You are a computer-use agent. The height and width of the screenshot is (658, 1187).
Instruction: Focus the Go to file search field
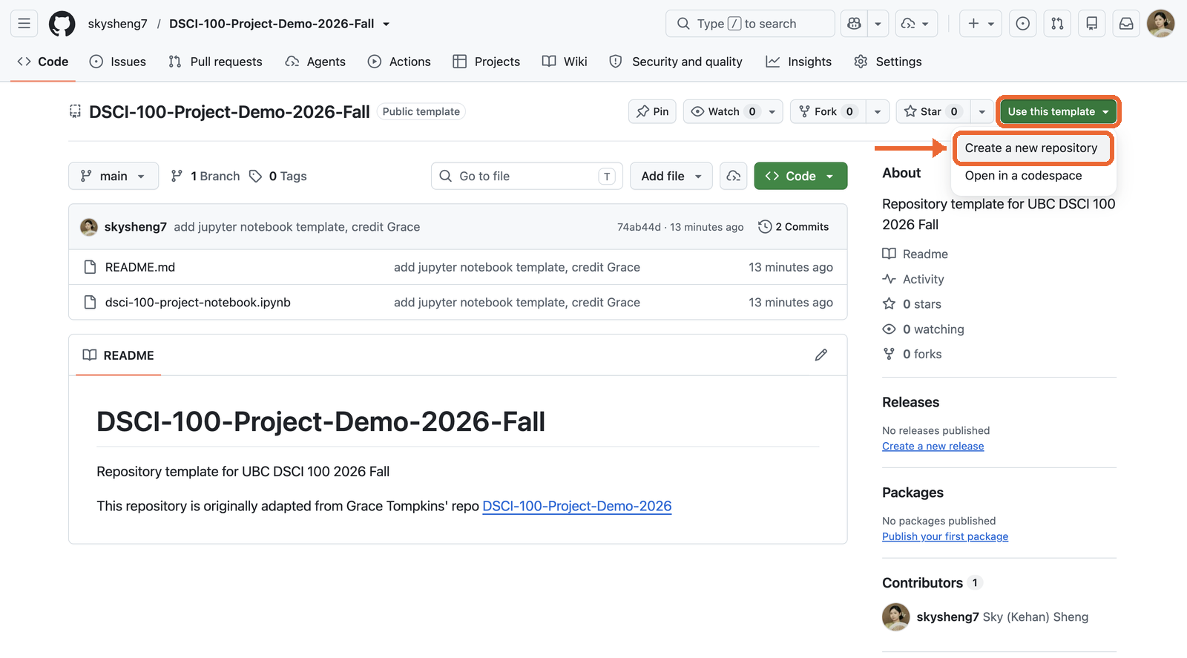click(527, 176)
